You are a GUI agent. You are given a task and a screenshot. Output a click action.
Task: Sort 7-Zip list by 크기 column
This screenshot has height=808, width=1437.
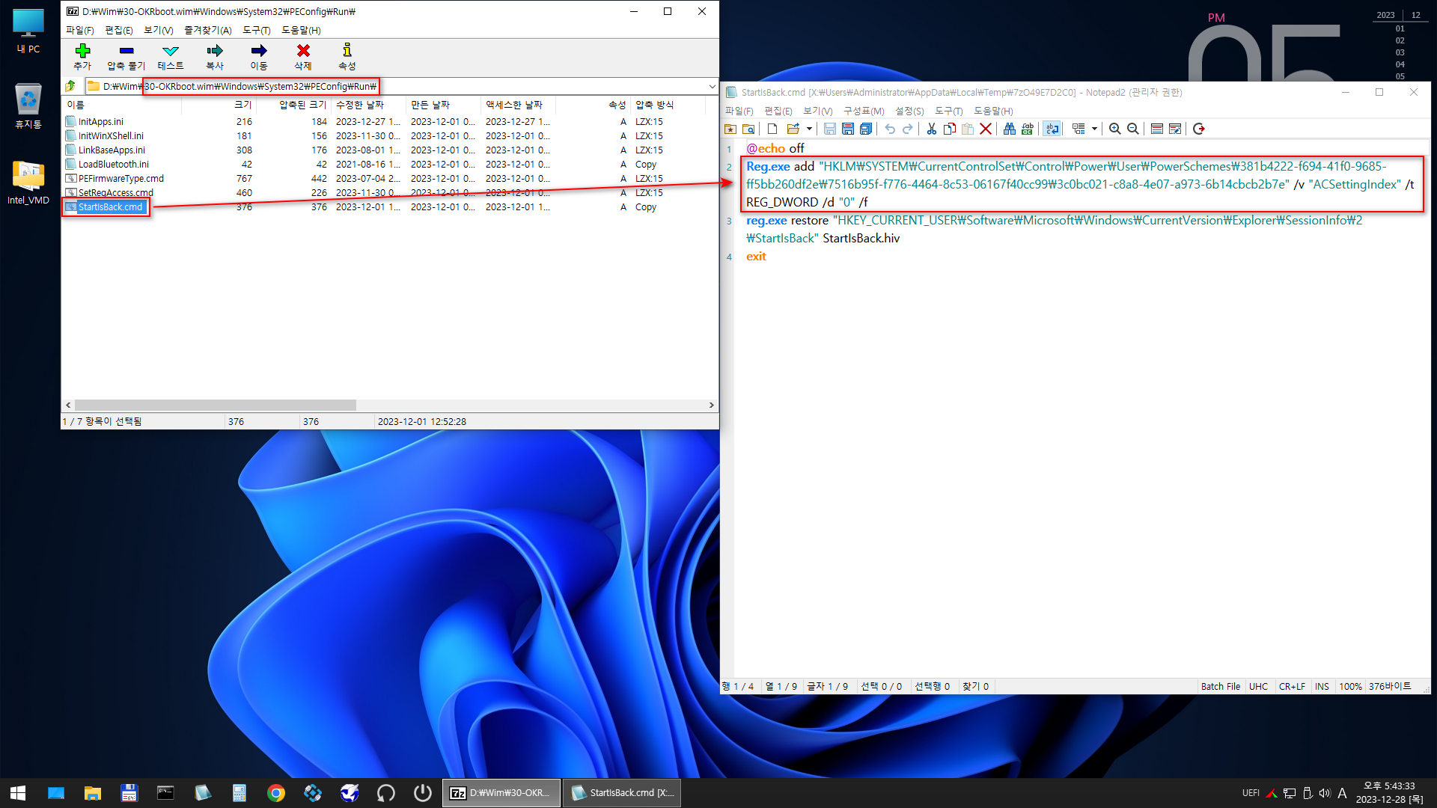click(219, 105)
